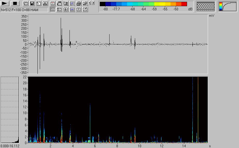Viewport: 239px width, 148px height.
Task: Click the open folder icon
Action: coord(85,4)
